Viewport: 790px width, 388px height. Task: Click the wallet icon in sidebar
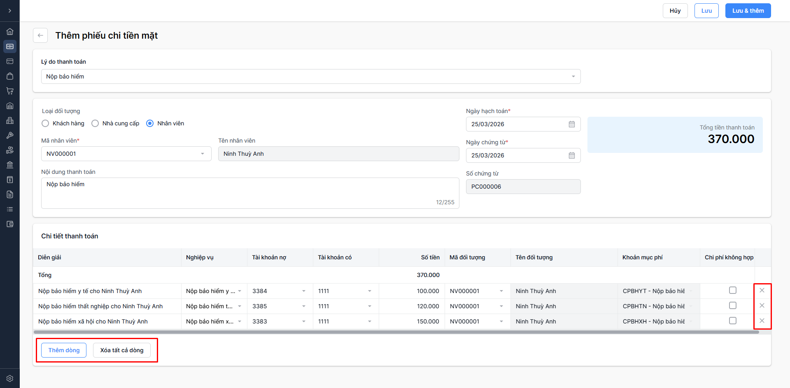10,224
